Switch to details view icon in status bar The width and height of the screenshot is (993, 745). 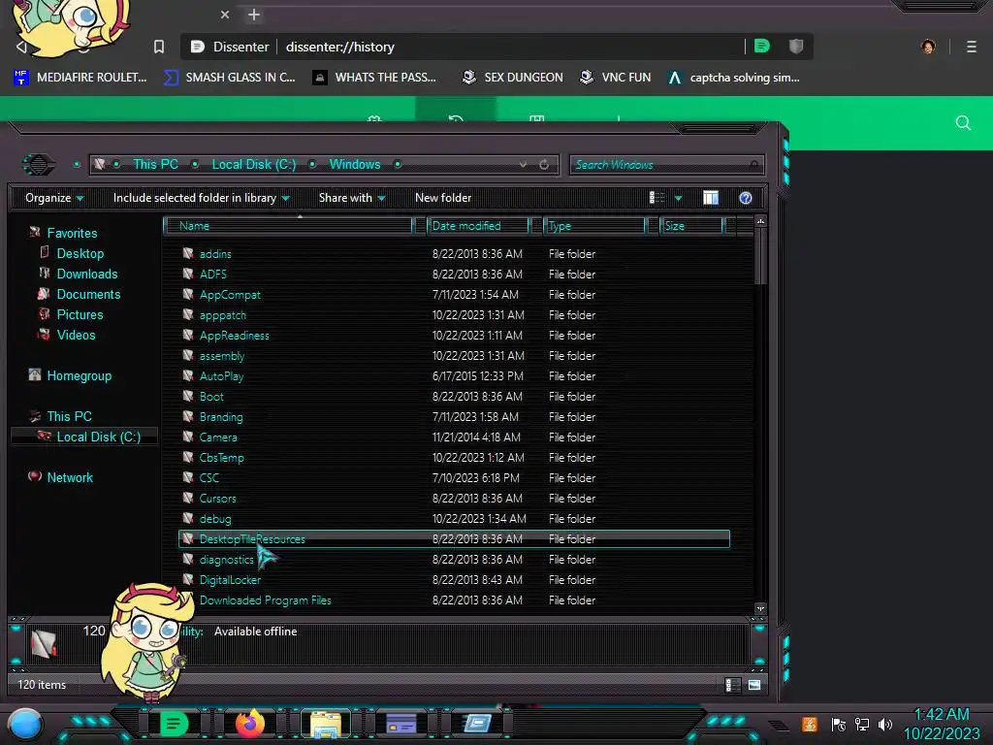(x=732, y=685)
